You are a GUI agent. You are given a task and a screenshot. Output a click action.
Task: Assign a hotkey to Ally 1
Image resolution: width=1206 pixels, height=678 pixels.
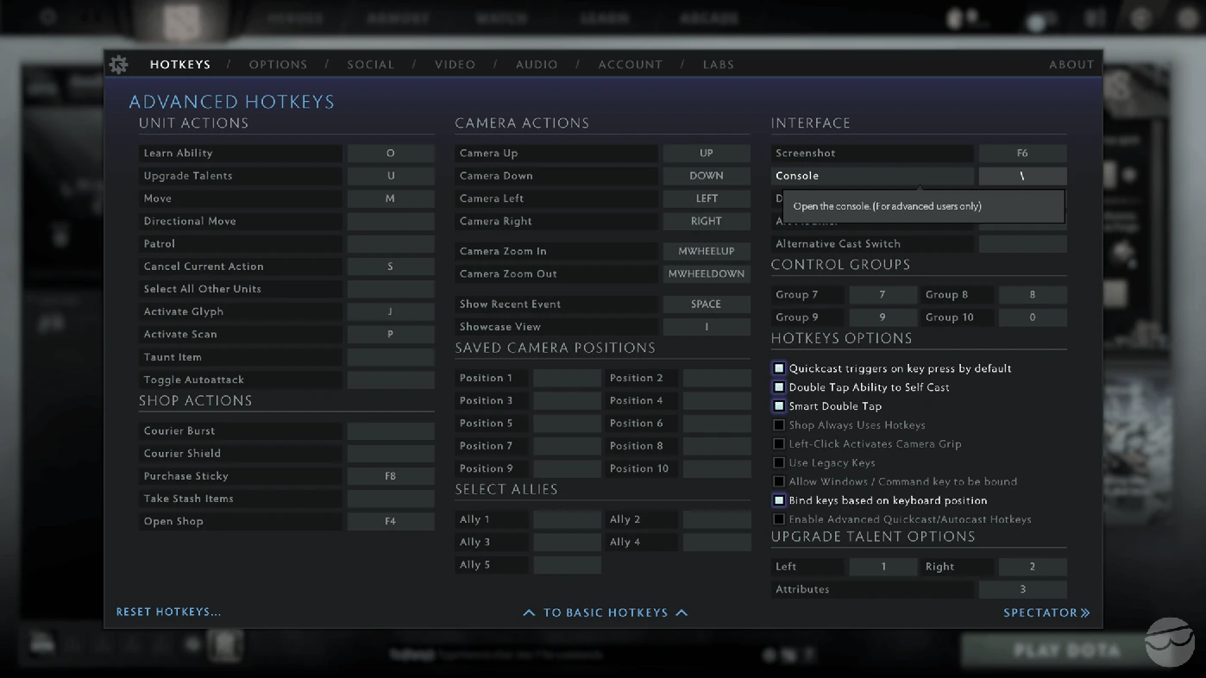point(567,520)
